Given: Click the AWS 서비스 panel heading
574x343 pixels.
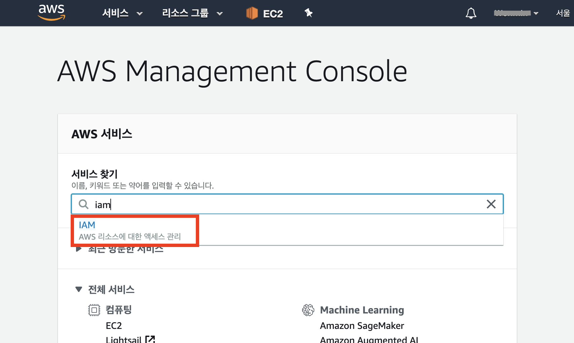Looking at the screenshot, I should point(102,134).
